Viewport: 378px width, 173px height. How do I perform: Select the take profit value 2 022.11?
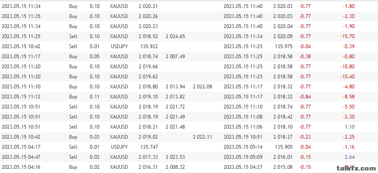[x=203, y=137]
